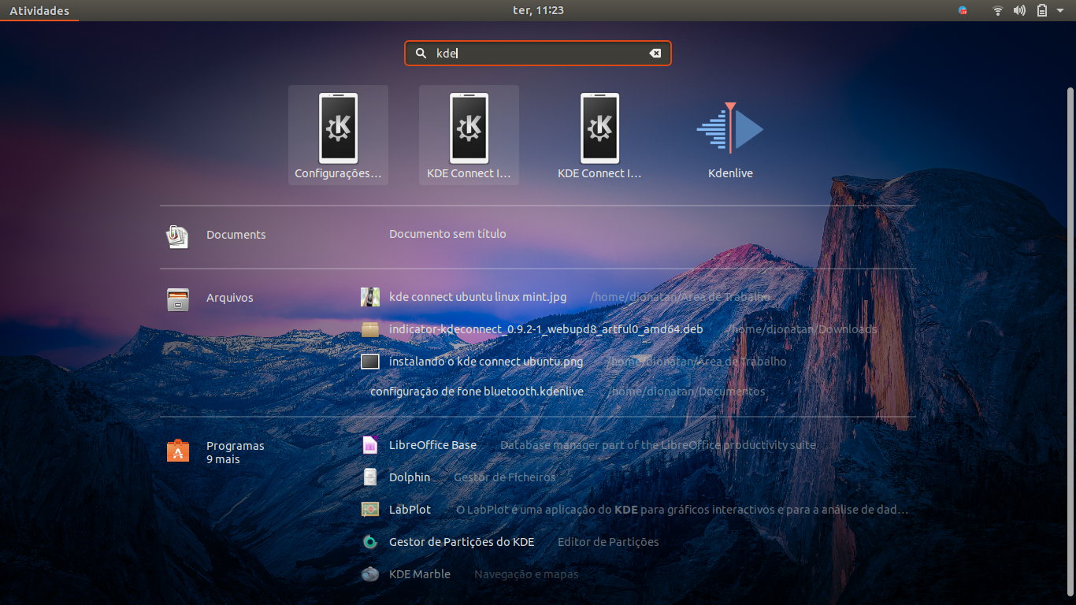Image resolution: width=1076 pixels, height=605 pixels.
Task: Click the Wi-Fi network icon
Action: pos(998,10)
